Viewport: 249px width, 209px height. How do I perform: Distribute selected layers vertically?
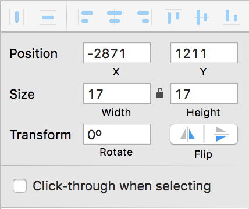pos(48,17)
